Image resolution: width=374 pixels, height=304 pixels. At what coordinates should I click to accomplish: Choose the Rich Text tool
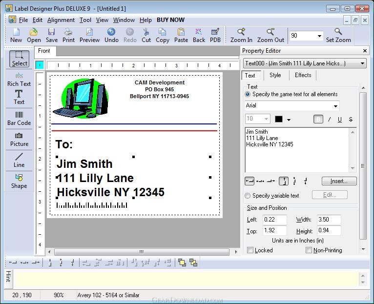click(19, 80)
